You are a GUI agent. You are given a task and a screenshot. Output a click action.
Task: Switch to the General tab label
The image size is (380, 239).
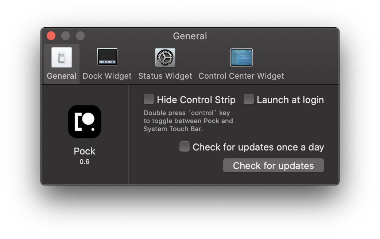point(62,76)
